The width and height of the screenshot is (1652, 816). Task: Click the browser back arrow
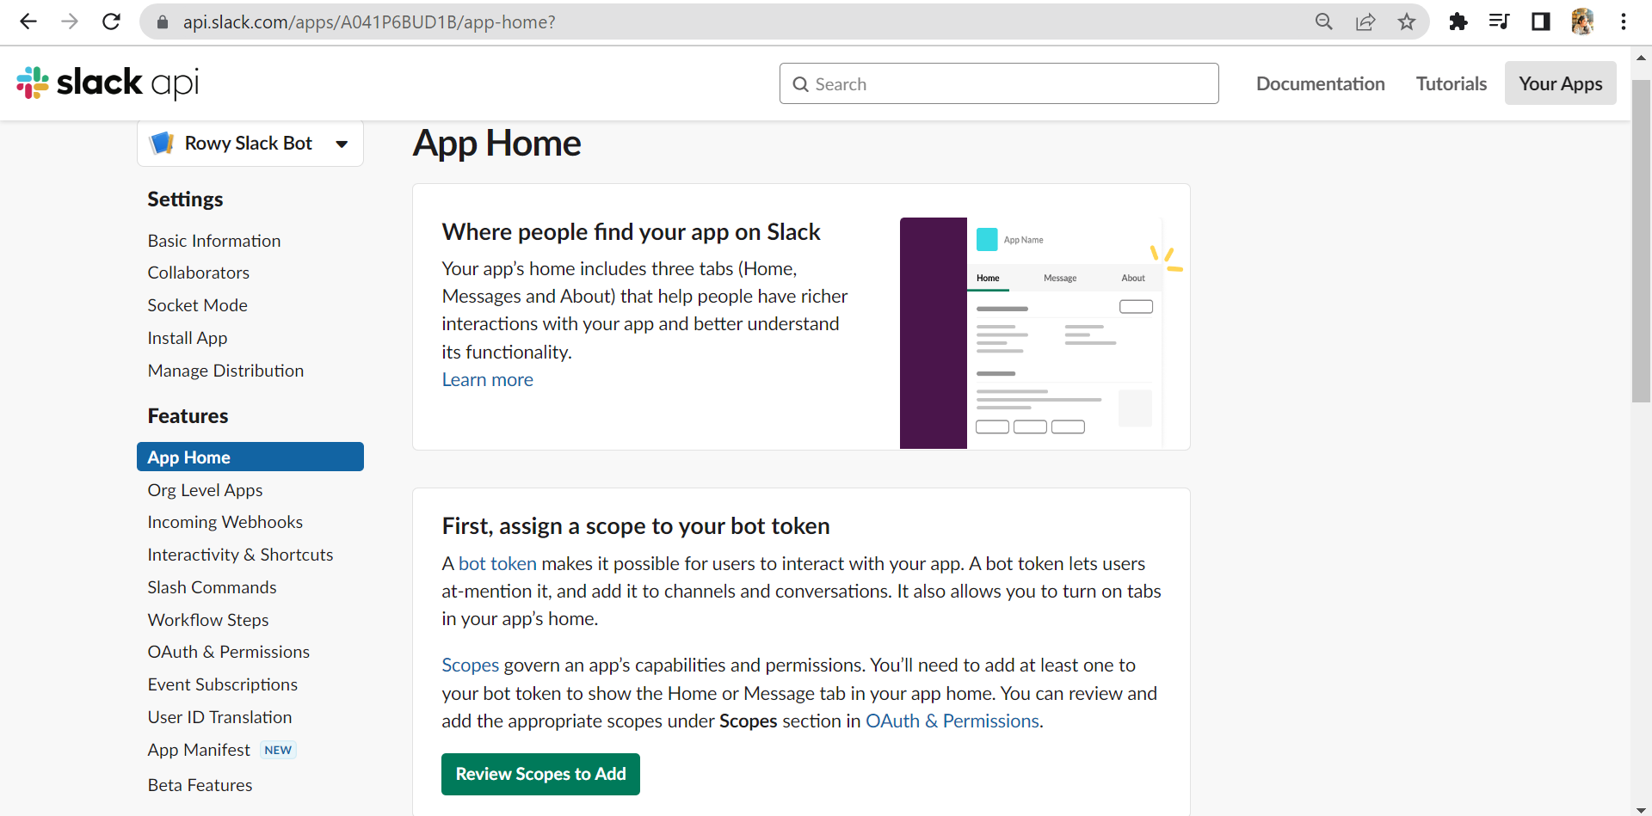point(28,21)
